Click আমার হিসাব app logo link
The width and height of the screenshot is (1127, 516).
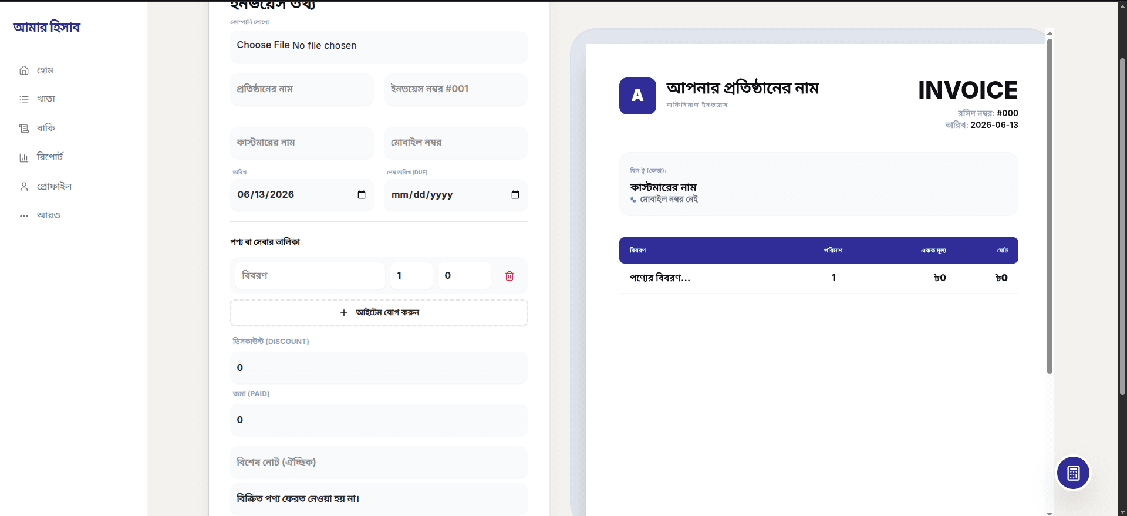point(46,27)
